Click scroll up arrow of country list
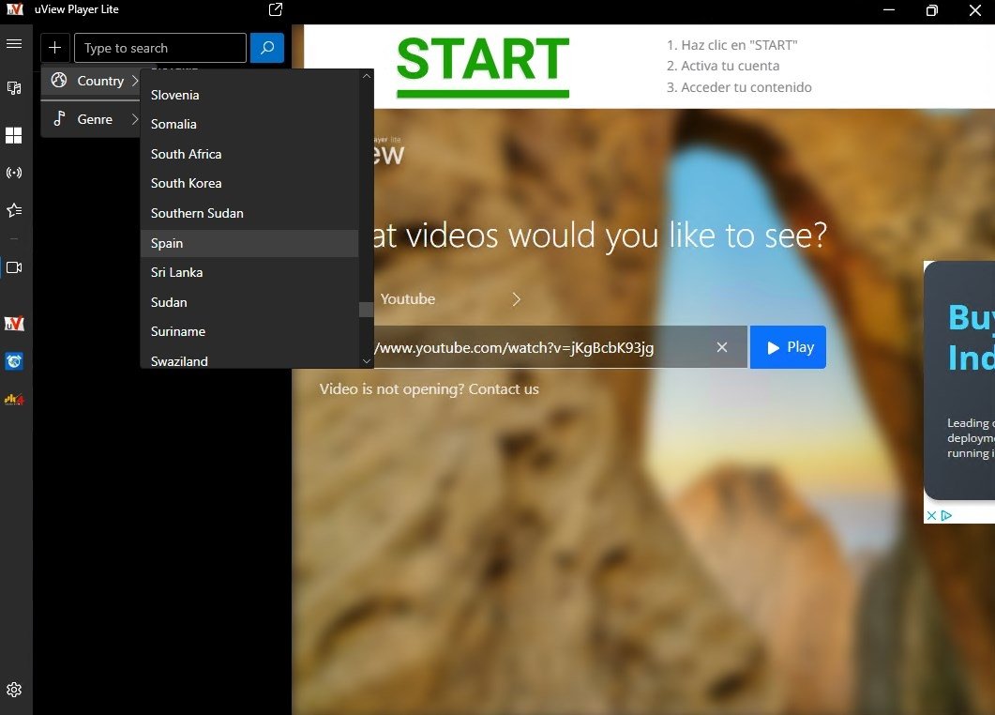The height and width of the screenshot is (715, 995). 366,76
